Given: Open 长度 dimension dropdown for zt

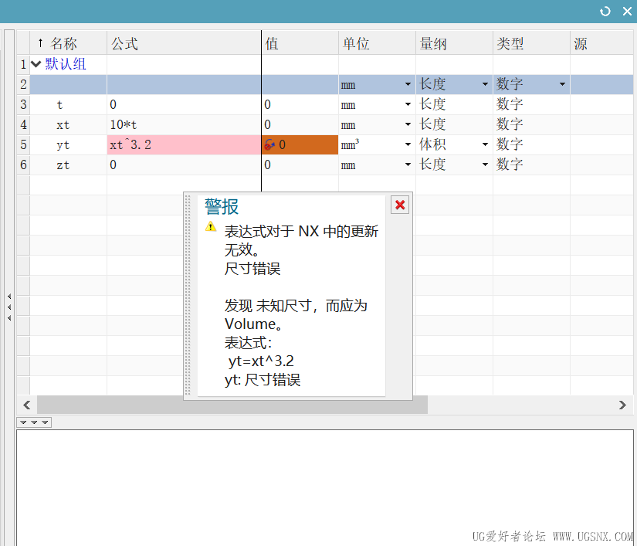Looking at the screenshot, I should [485, 164].
